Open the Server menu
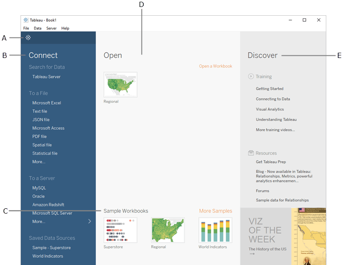The height and width of the screenshot is (265, 342). [51, 28]
